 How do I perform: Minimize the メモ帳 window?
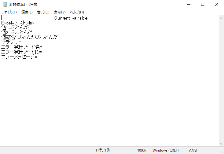189,4
